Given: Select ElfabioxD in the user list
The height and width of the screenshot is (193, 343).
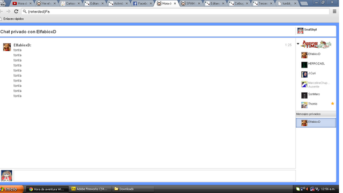Looking at the screenshot, I should (x=316, y=55).
